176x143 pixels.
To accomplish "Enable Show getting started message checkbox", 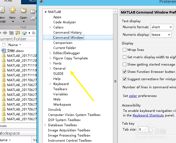I will pos(124,64).
